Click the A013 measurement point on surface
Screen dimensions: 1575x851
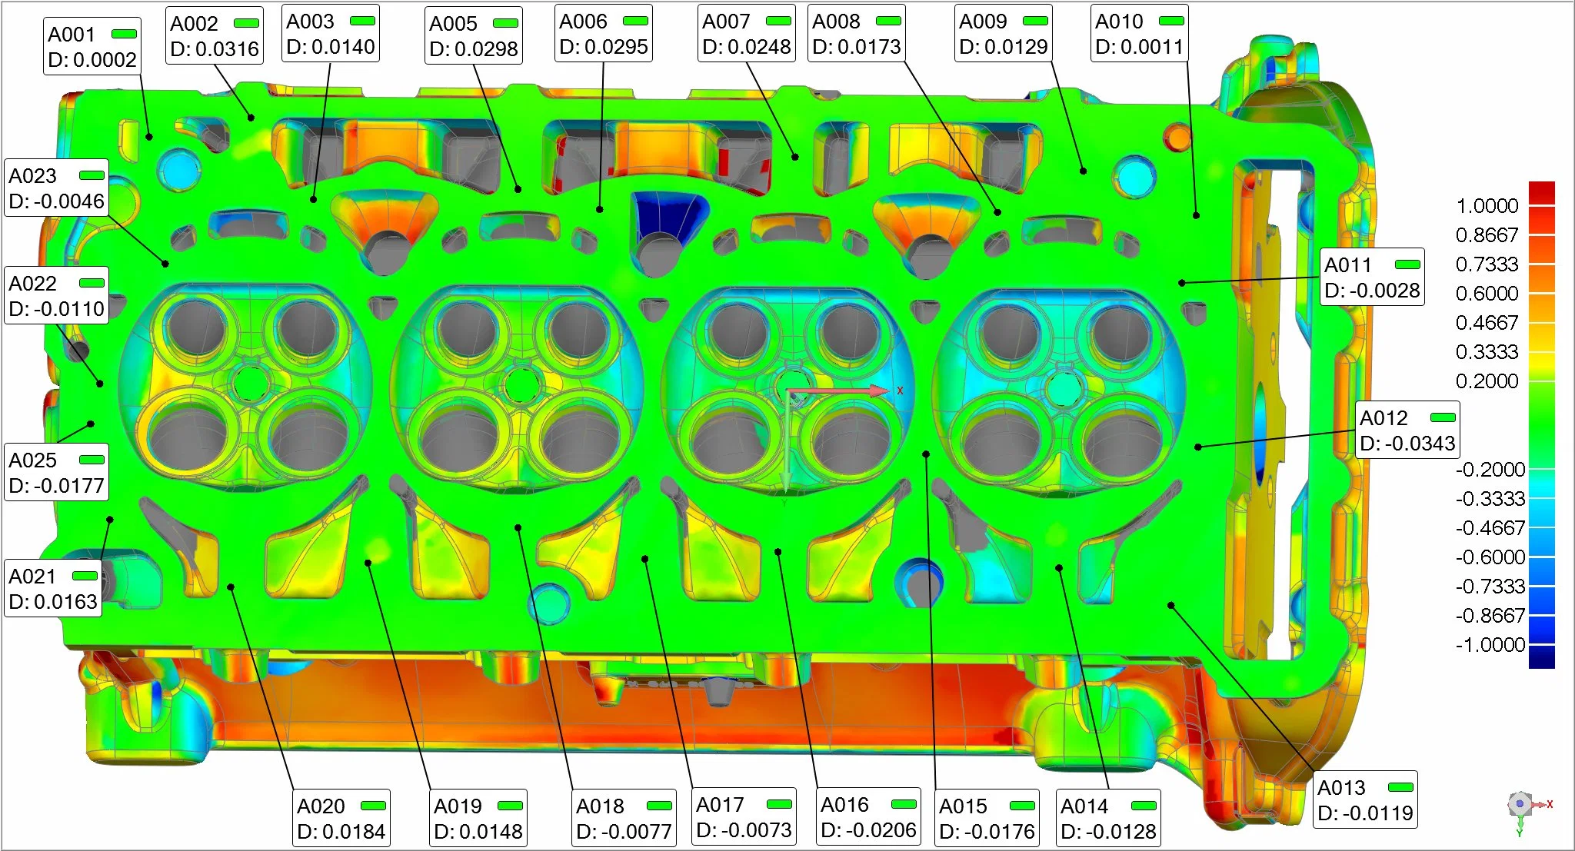[x=1171, y=605]
